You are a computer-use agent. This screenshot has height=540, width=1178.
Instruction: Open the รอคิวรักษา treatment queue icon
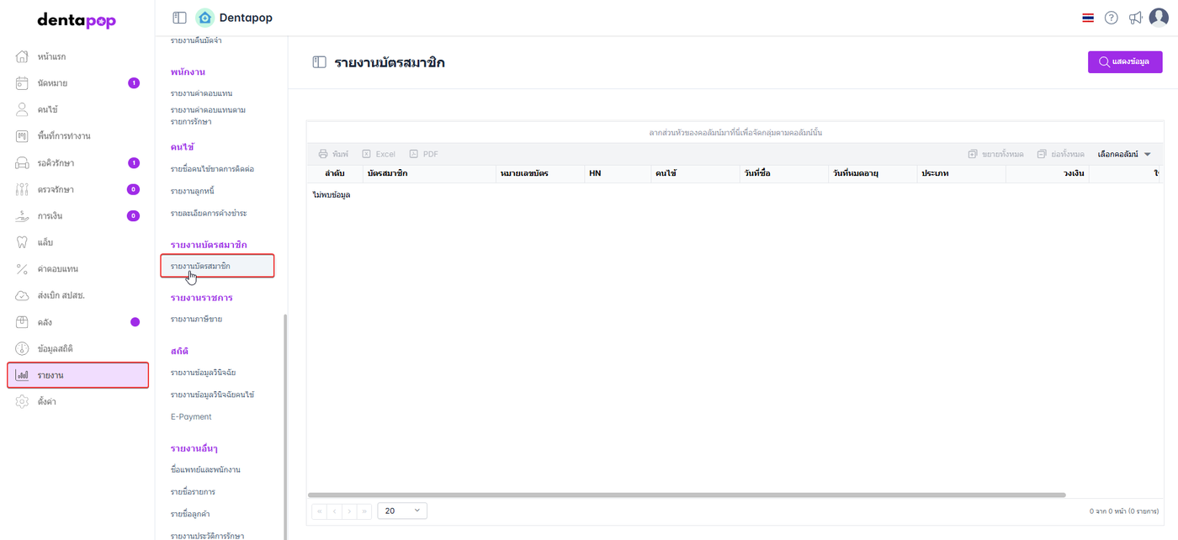pyautogui.click(x=23, y=163)
